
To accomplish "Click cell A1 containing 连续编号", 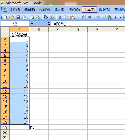I will tap(19, 34).
